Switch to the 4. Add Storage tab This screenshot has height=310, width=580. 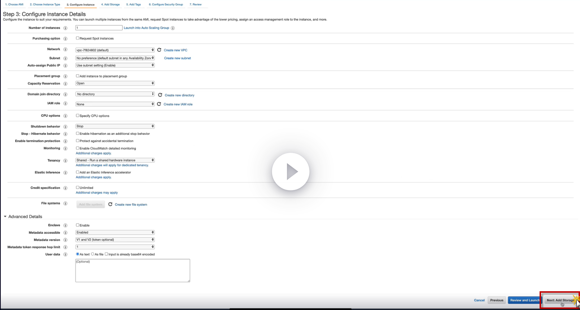110,4
